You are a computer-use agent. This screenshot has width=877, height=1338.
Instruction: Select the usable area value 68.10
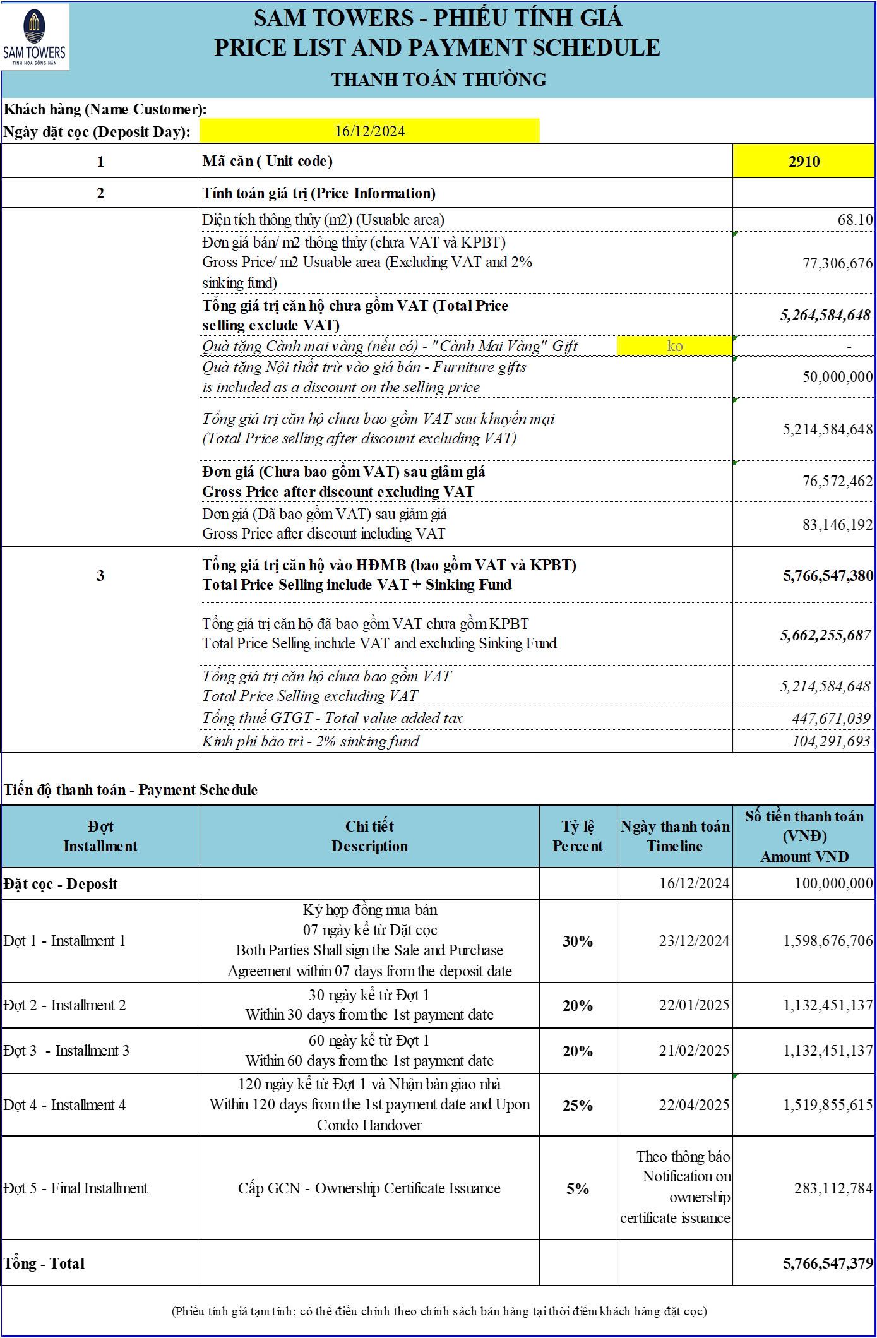click(856, 220)
